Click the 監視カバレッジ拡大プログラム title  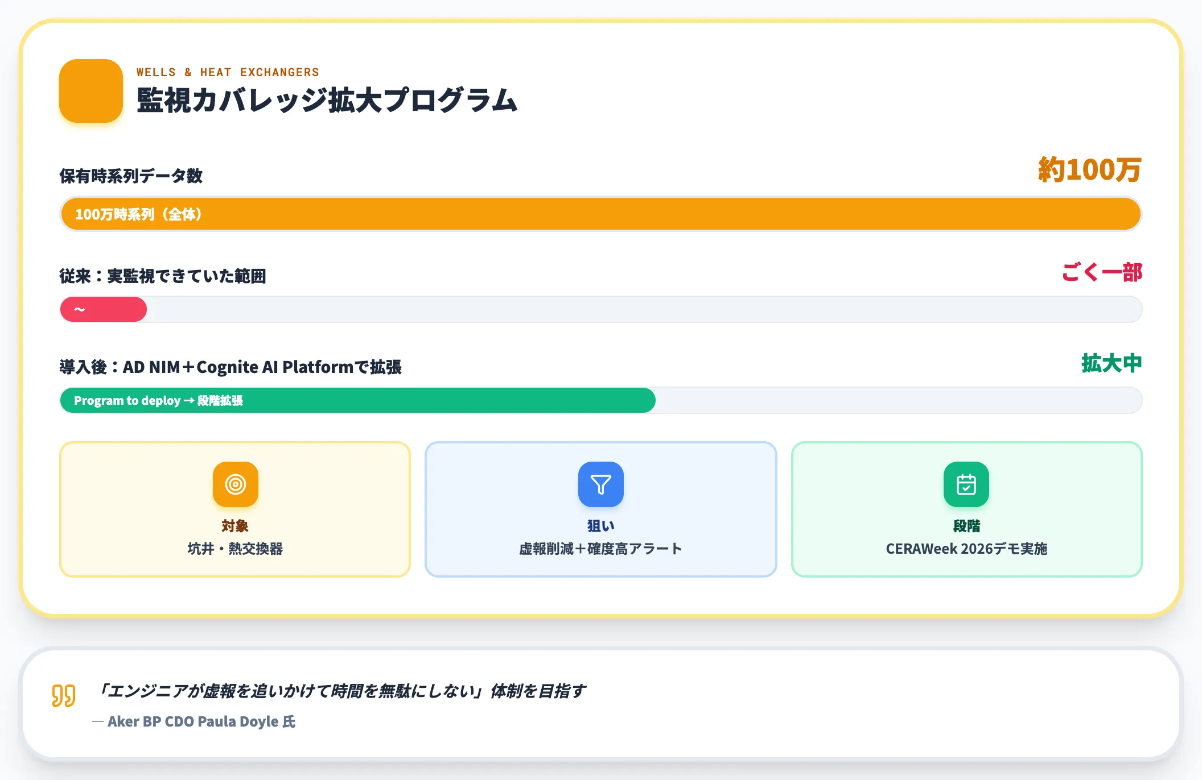tap(327, 100)
